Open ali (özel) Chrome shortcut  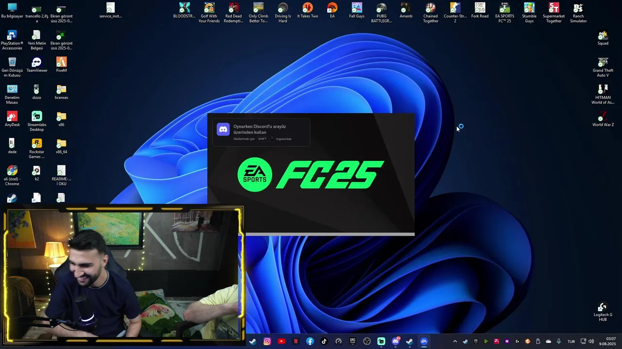point(12,176)
